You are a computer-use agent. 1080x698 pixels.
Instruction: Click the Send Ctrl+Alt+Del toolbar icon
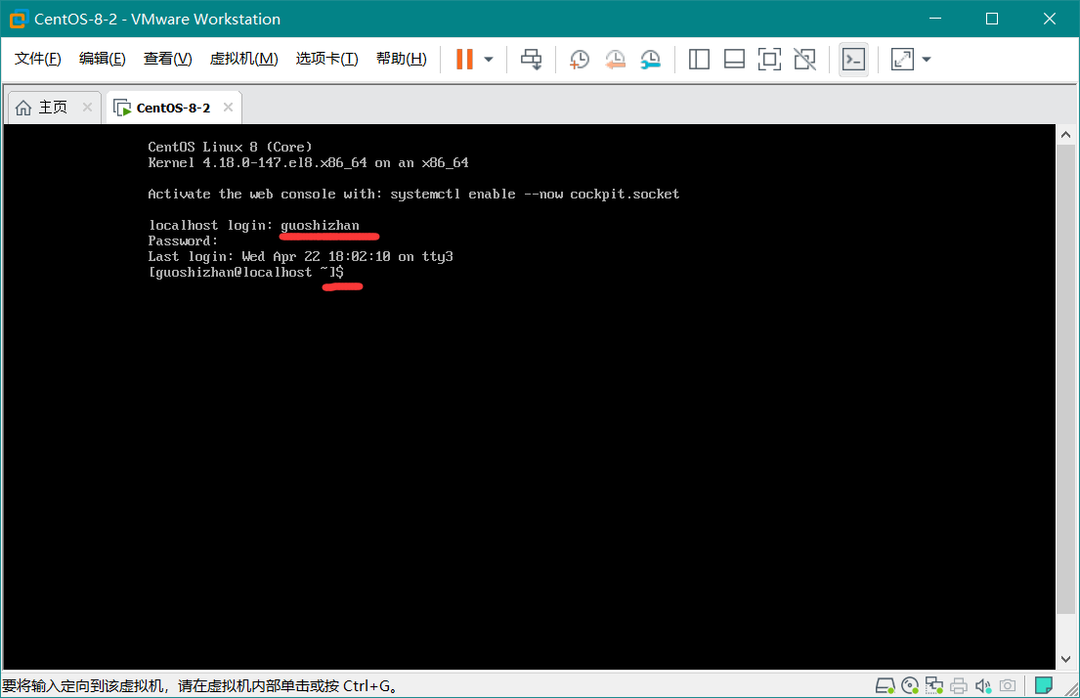point(531,60)
